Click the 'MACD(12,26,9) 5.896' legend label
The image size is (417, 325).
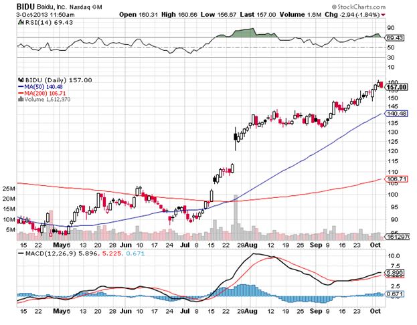(x=62, y=253)
